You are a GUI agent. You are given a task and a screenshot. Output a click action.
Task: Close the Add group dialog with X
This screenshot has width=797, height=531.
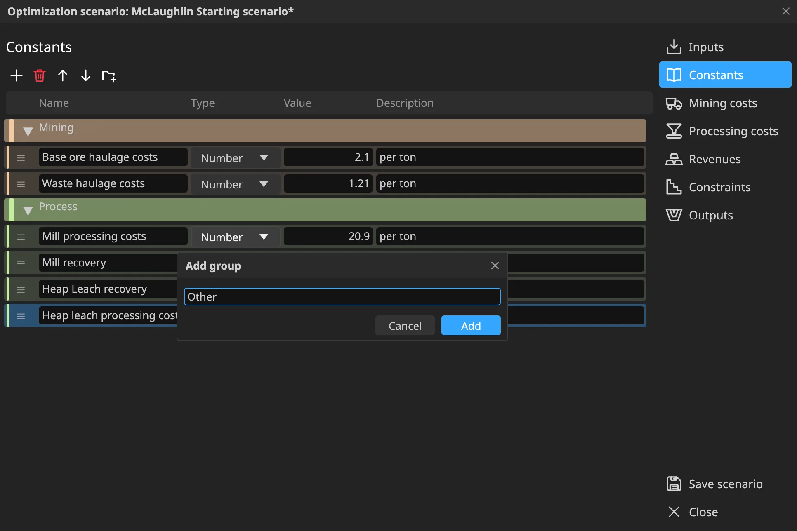coord(495,265)
